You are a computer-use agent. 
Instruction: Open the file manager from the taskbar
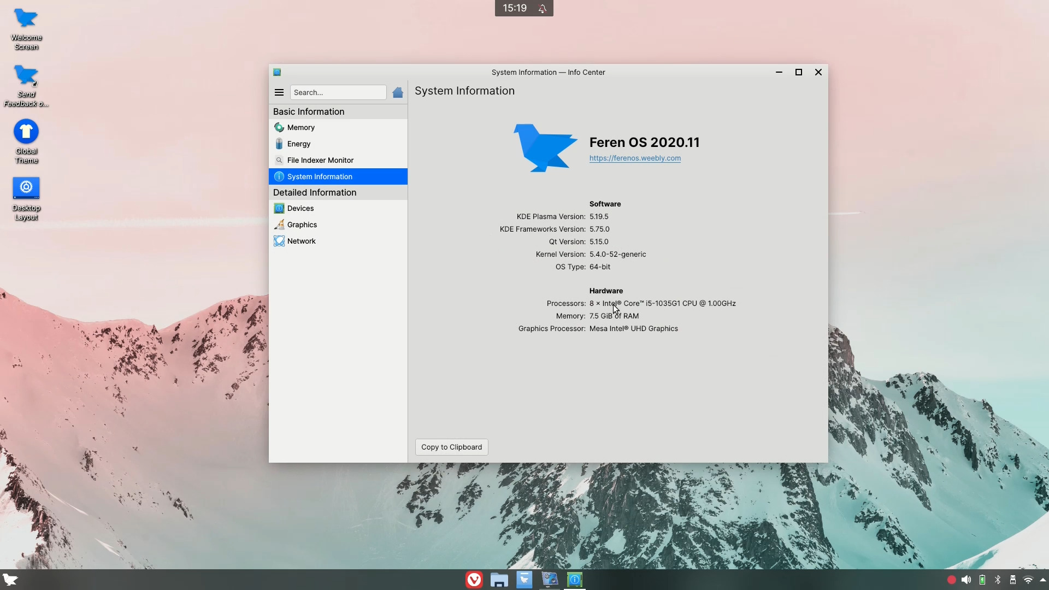coord(498,580)
